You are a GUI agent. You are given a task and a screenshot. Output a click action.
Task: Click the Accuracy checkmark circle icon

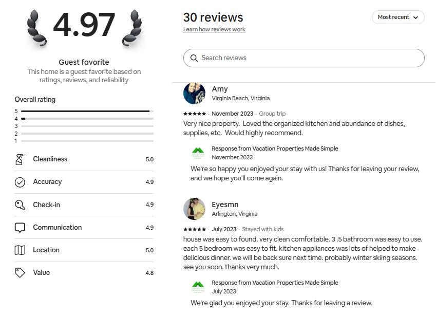click(x=20, y=182)
